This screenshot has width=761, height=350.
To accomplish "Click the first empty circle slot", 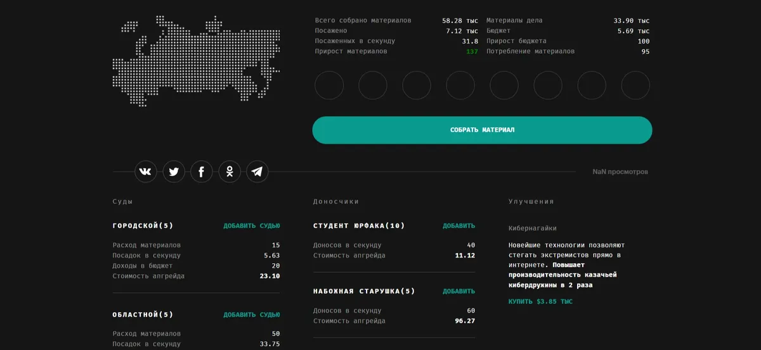I will (x=329, y=85).
